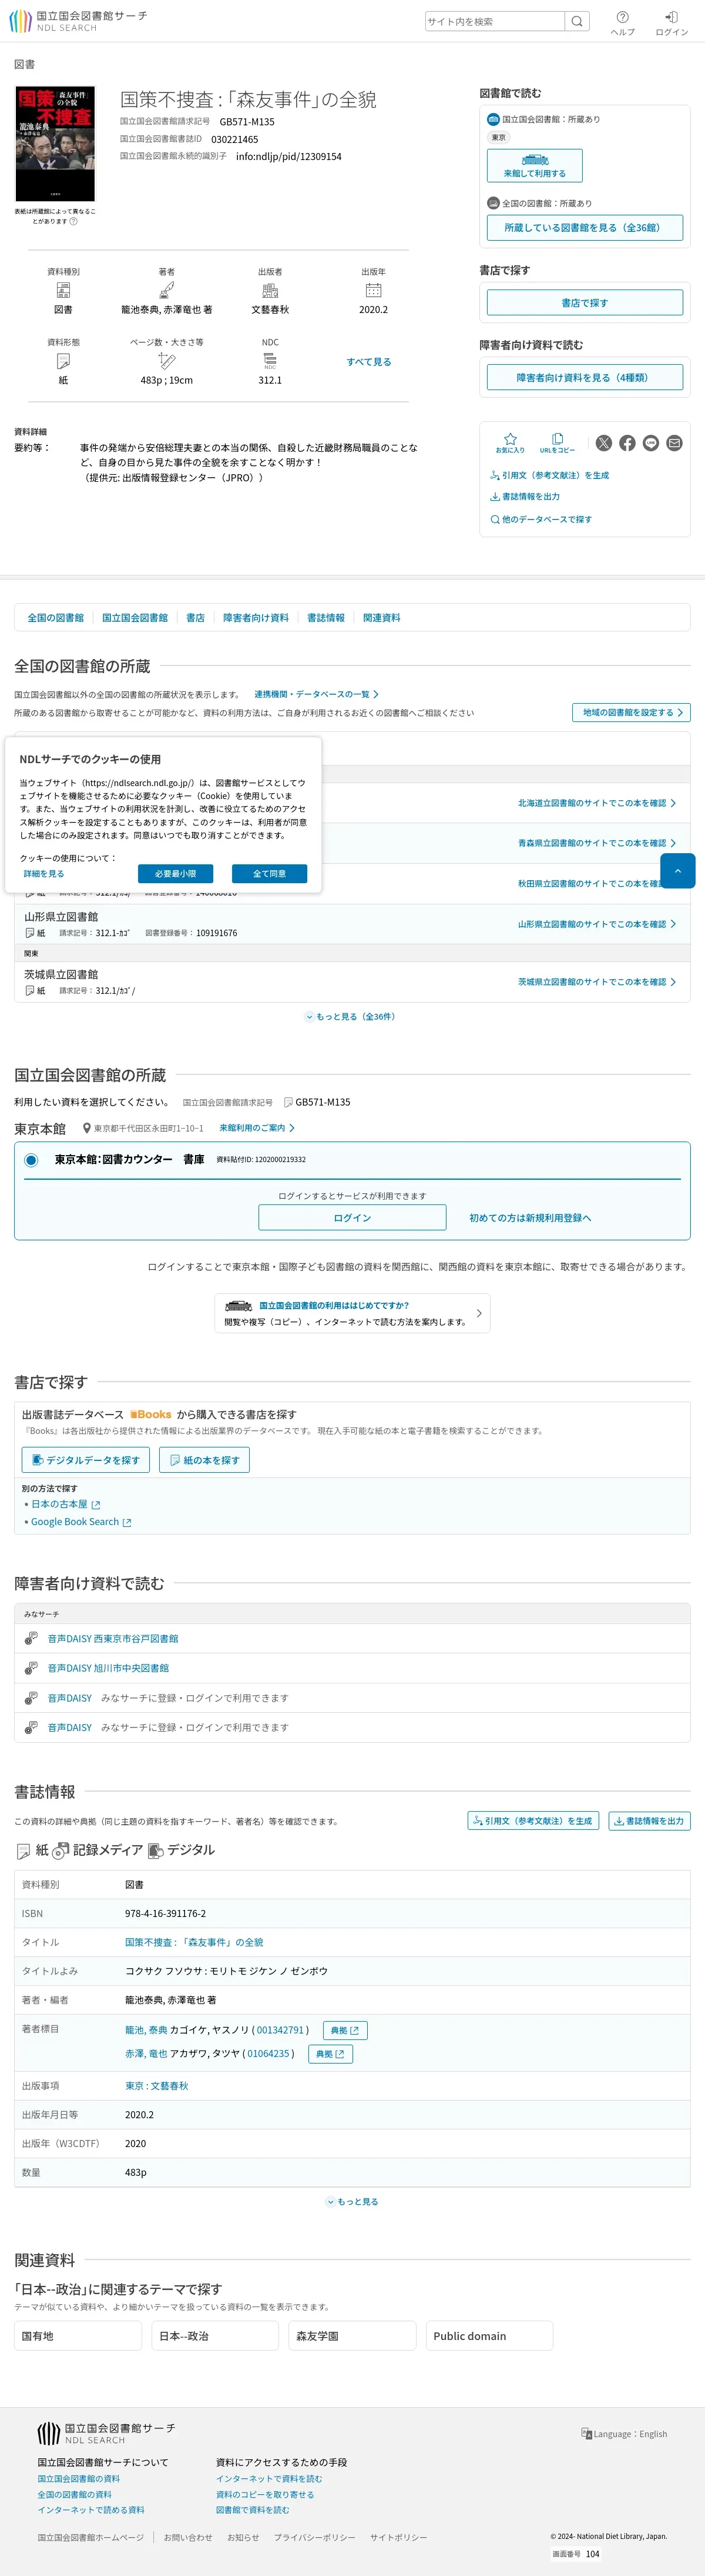Open 音声DAISY 西東京市谷戸図書館 audio icon

[31, 1638]
